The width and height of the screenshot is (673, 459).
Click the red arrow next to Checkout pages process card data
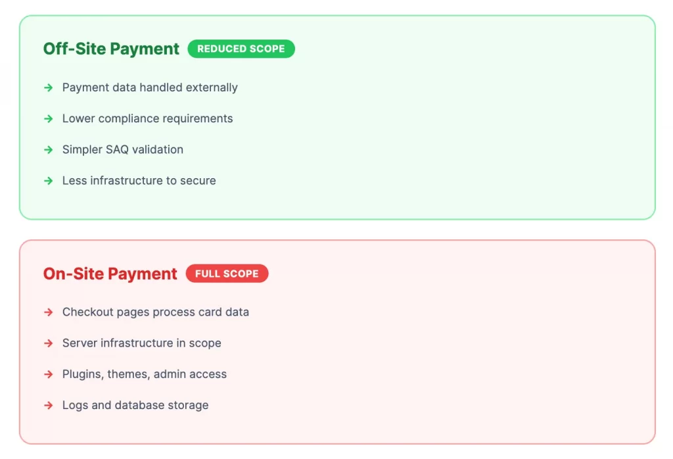click(49, 312)
